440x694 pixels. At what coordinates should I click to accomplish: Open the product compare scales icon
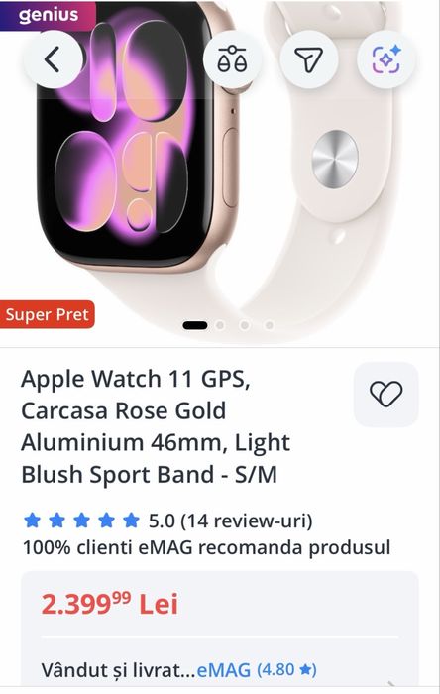click(x=233, y=58)
